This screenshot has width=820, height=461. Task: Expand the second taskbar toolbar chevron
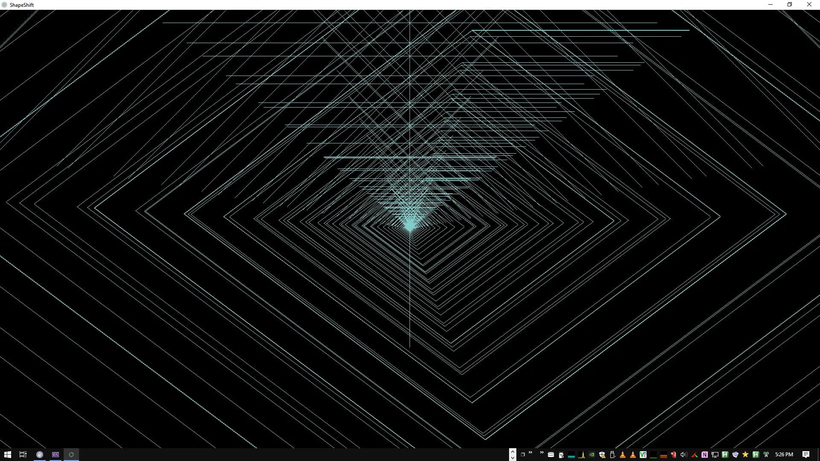click(542, 452)
